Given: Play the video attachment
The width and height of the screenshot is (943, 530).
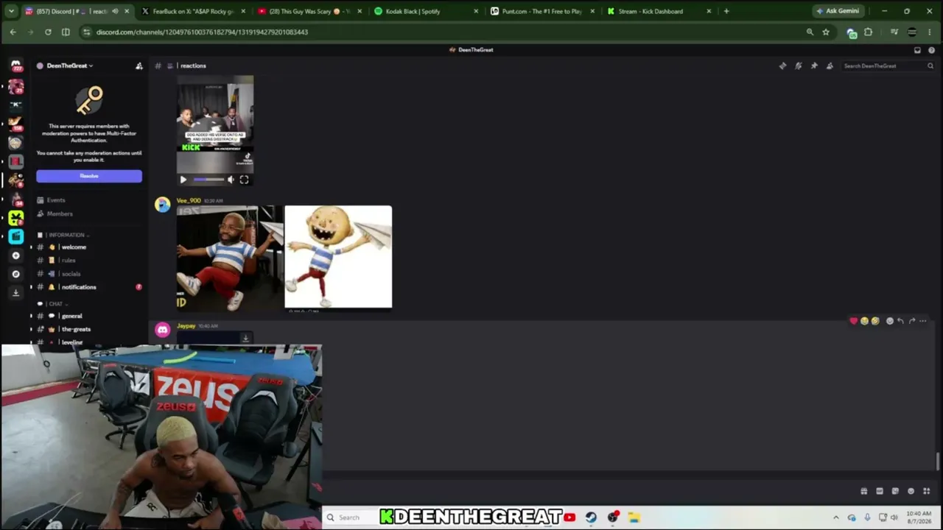Looking at the screenshot, I should (x=183, y=180).
